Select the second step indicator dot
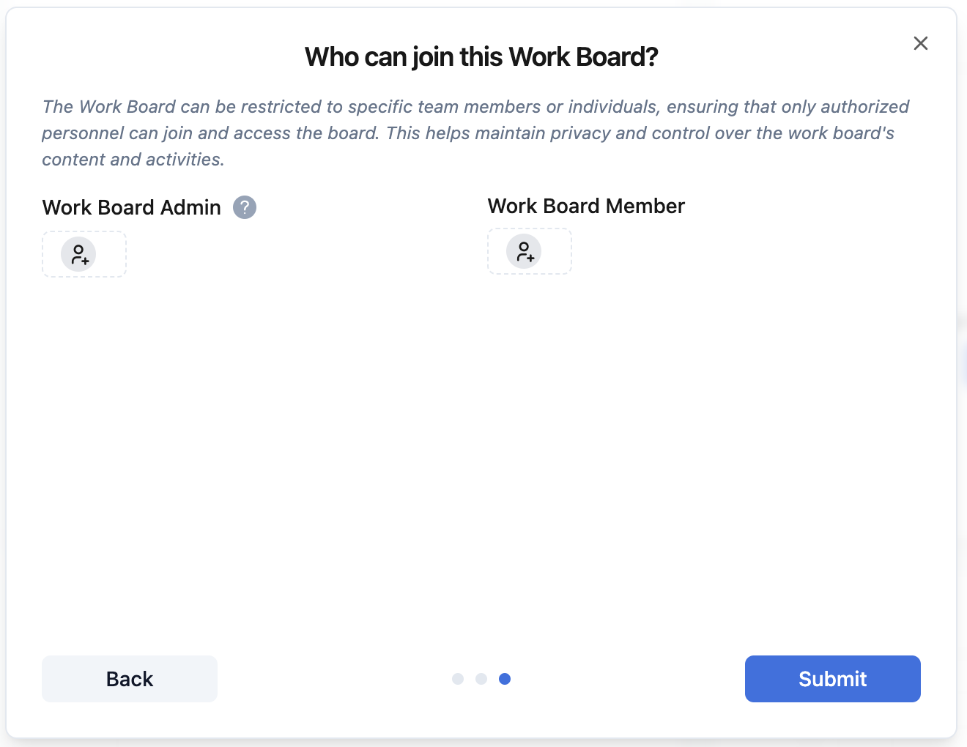 click(481, 679)
